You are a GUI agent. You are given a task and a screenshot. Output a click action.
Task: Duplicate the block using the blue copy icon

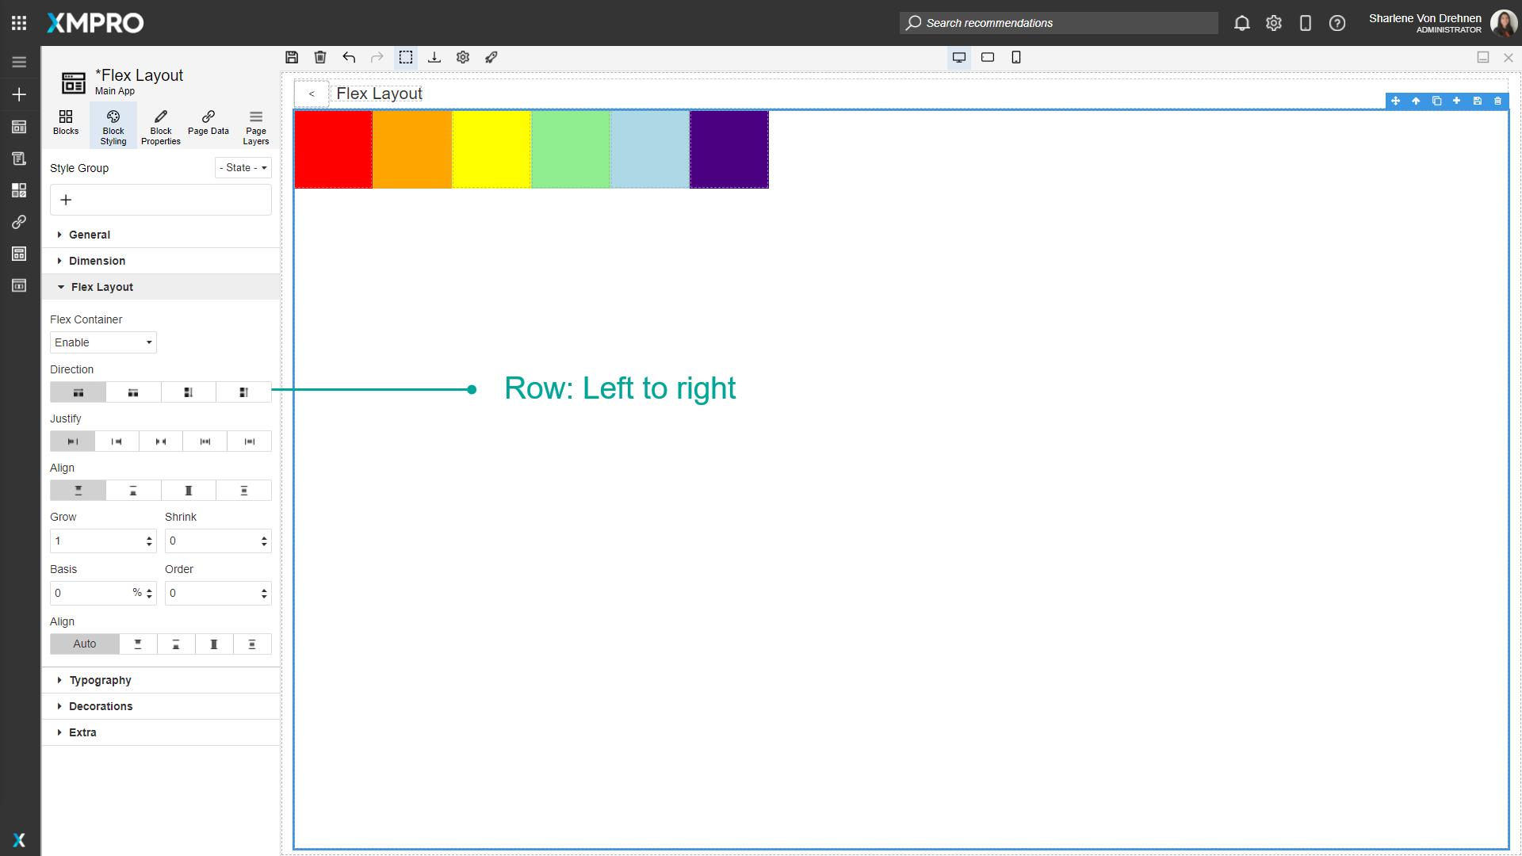point(1436,101)
